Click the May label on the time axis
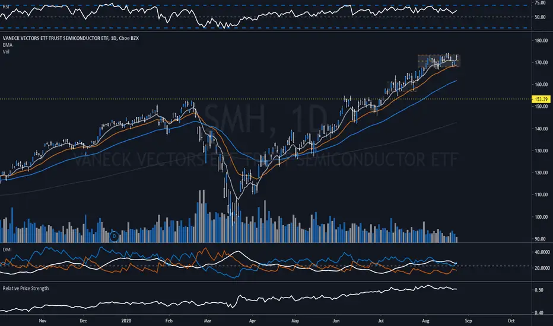Image resolution: width=553 pixels, height=326 pixels. (295, 321)
